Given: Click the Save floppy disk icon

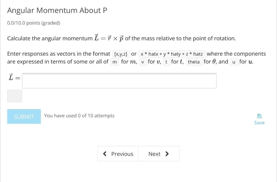Looking at the screenshot, I should (x=259, y=116).
